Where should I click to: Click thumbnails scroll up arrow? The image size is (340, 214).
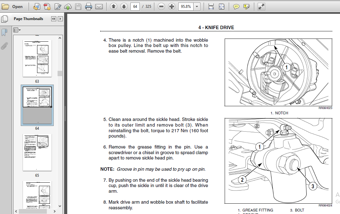click(x=60, y=38)
